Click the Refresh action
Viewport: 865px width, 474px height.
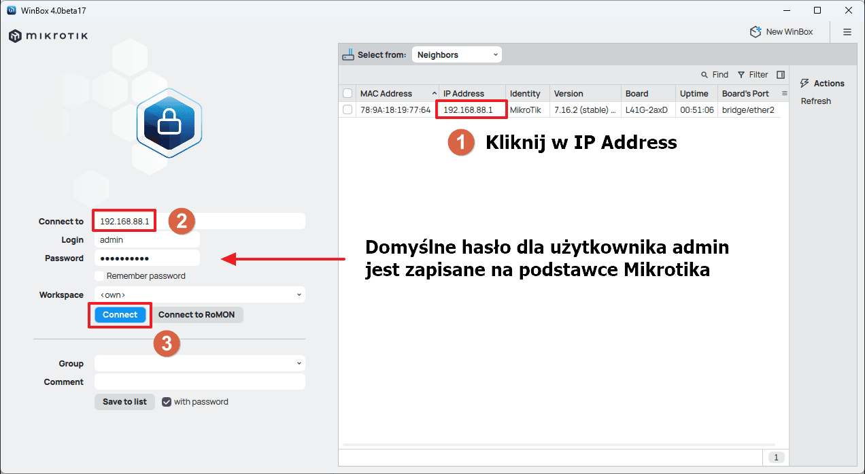tap(815, 101)
